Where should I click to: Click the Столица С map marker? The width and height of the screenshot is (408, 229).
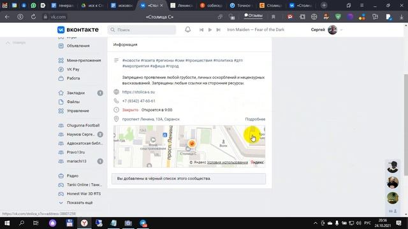pos(192,144)
